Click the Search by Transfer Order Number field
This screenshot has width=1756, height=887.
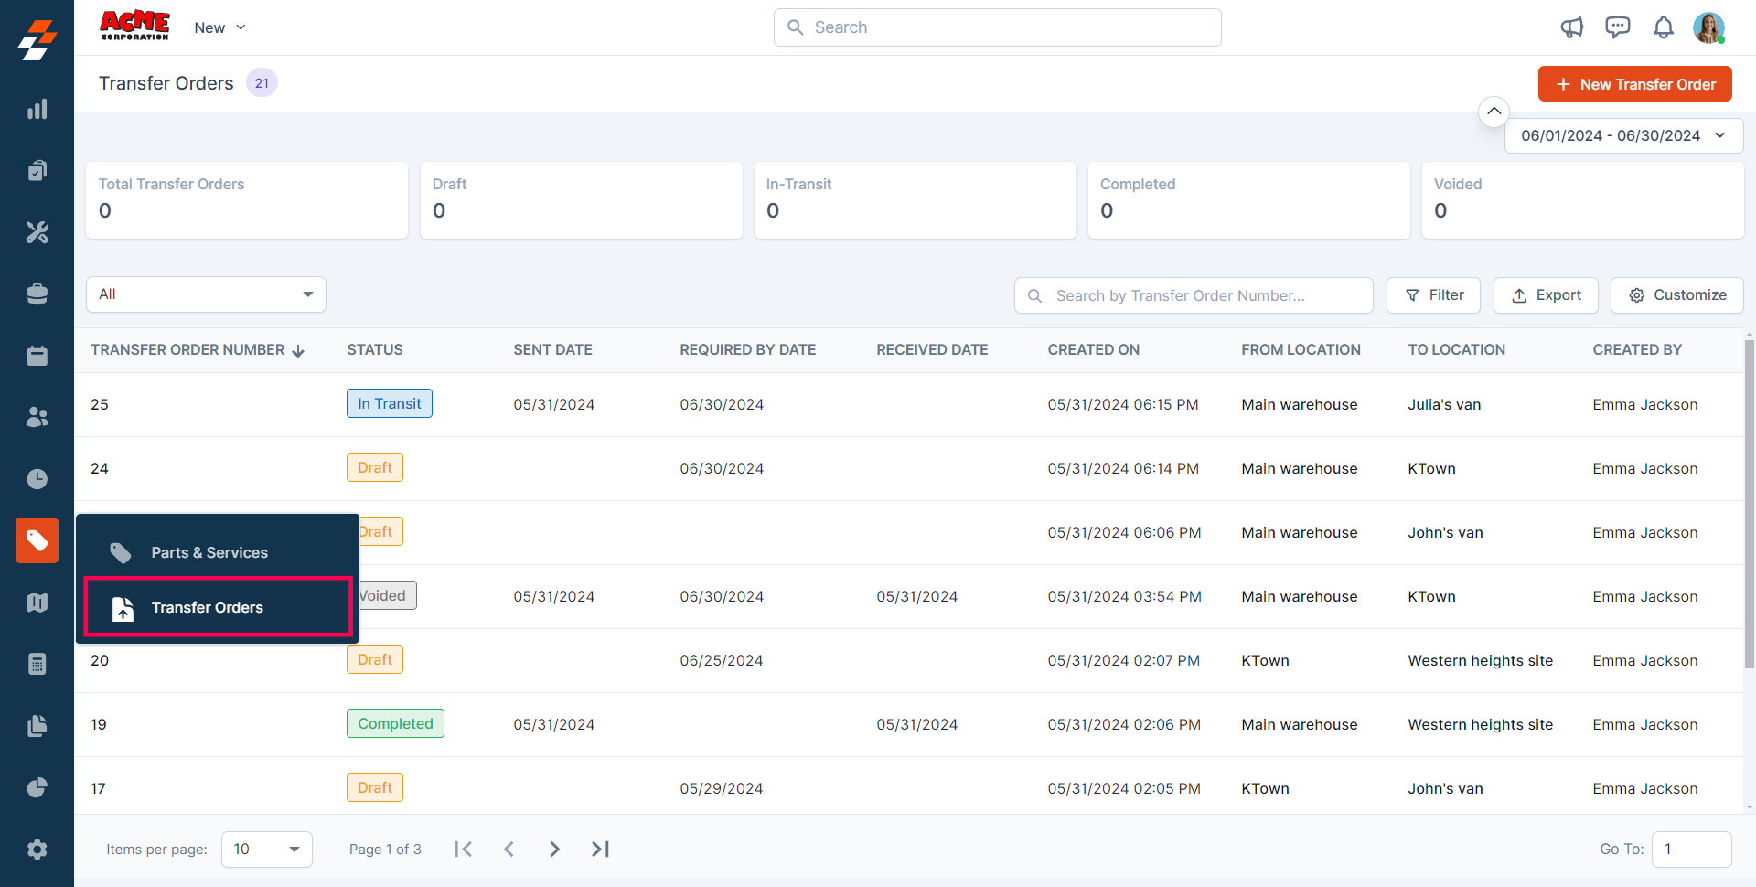coord(1194,295)
